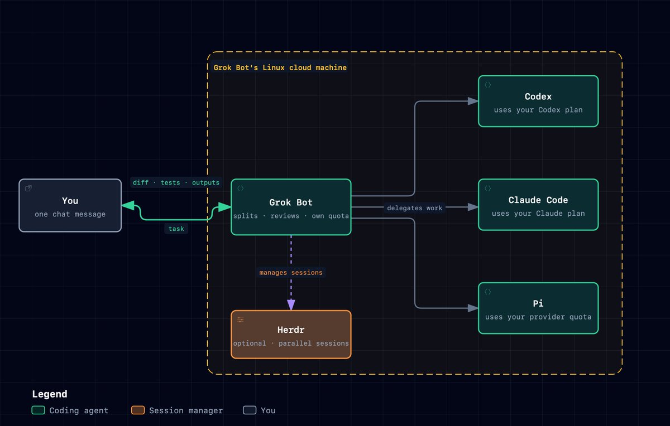The width and height of the screenshot is (670, 426).
Task: Click the "Grok Bot" node title
Action: click(291, 202)
